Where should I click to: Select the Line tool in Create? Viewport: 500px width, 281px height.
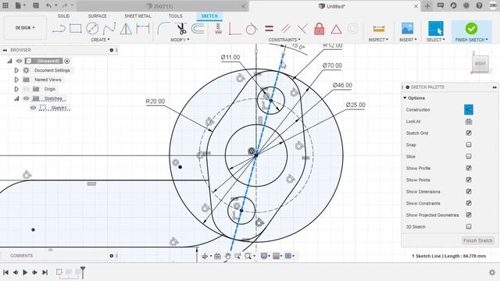[x=59, y=29]
